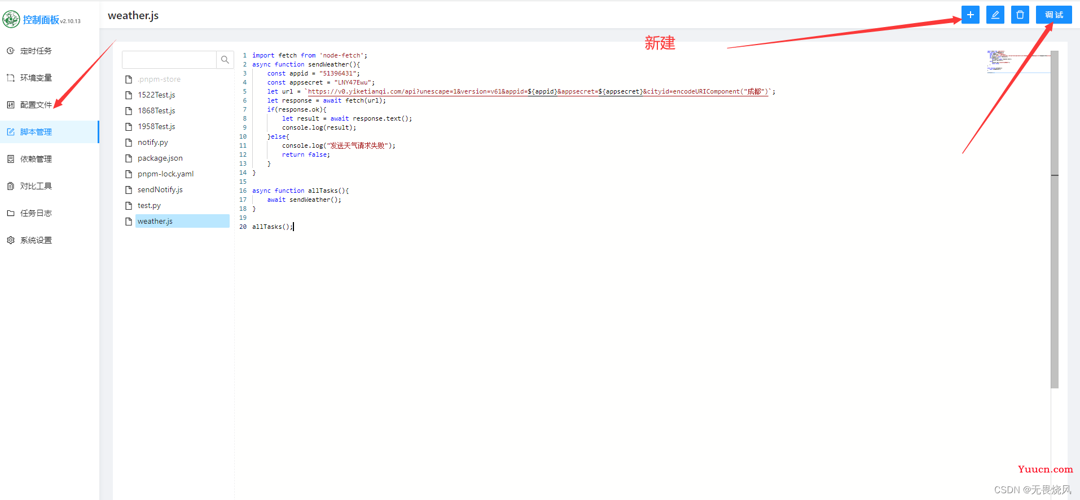The image size is (1080, 500).
Task: Click the search magnifier icon
Action: tap(225, 60)
